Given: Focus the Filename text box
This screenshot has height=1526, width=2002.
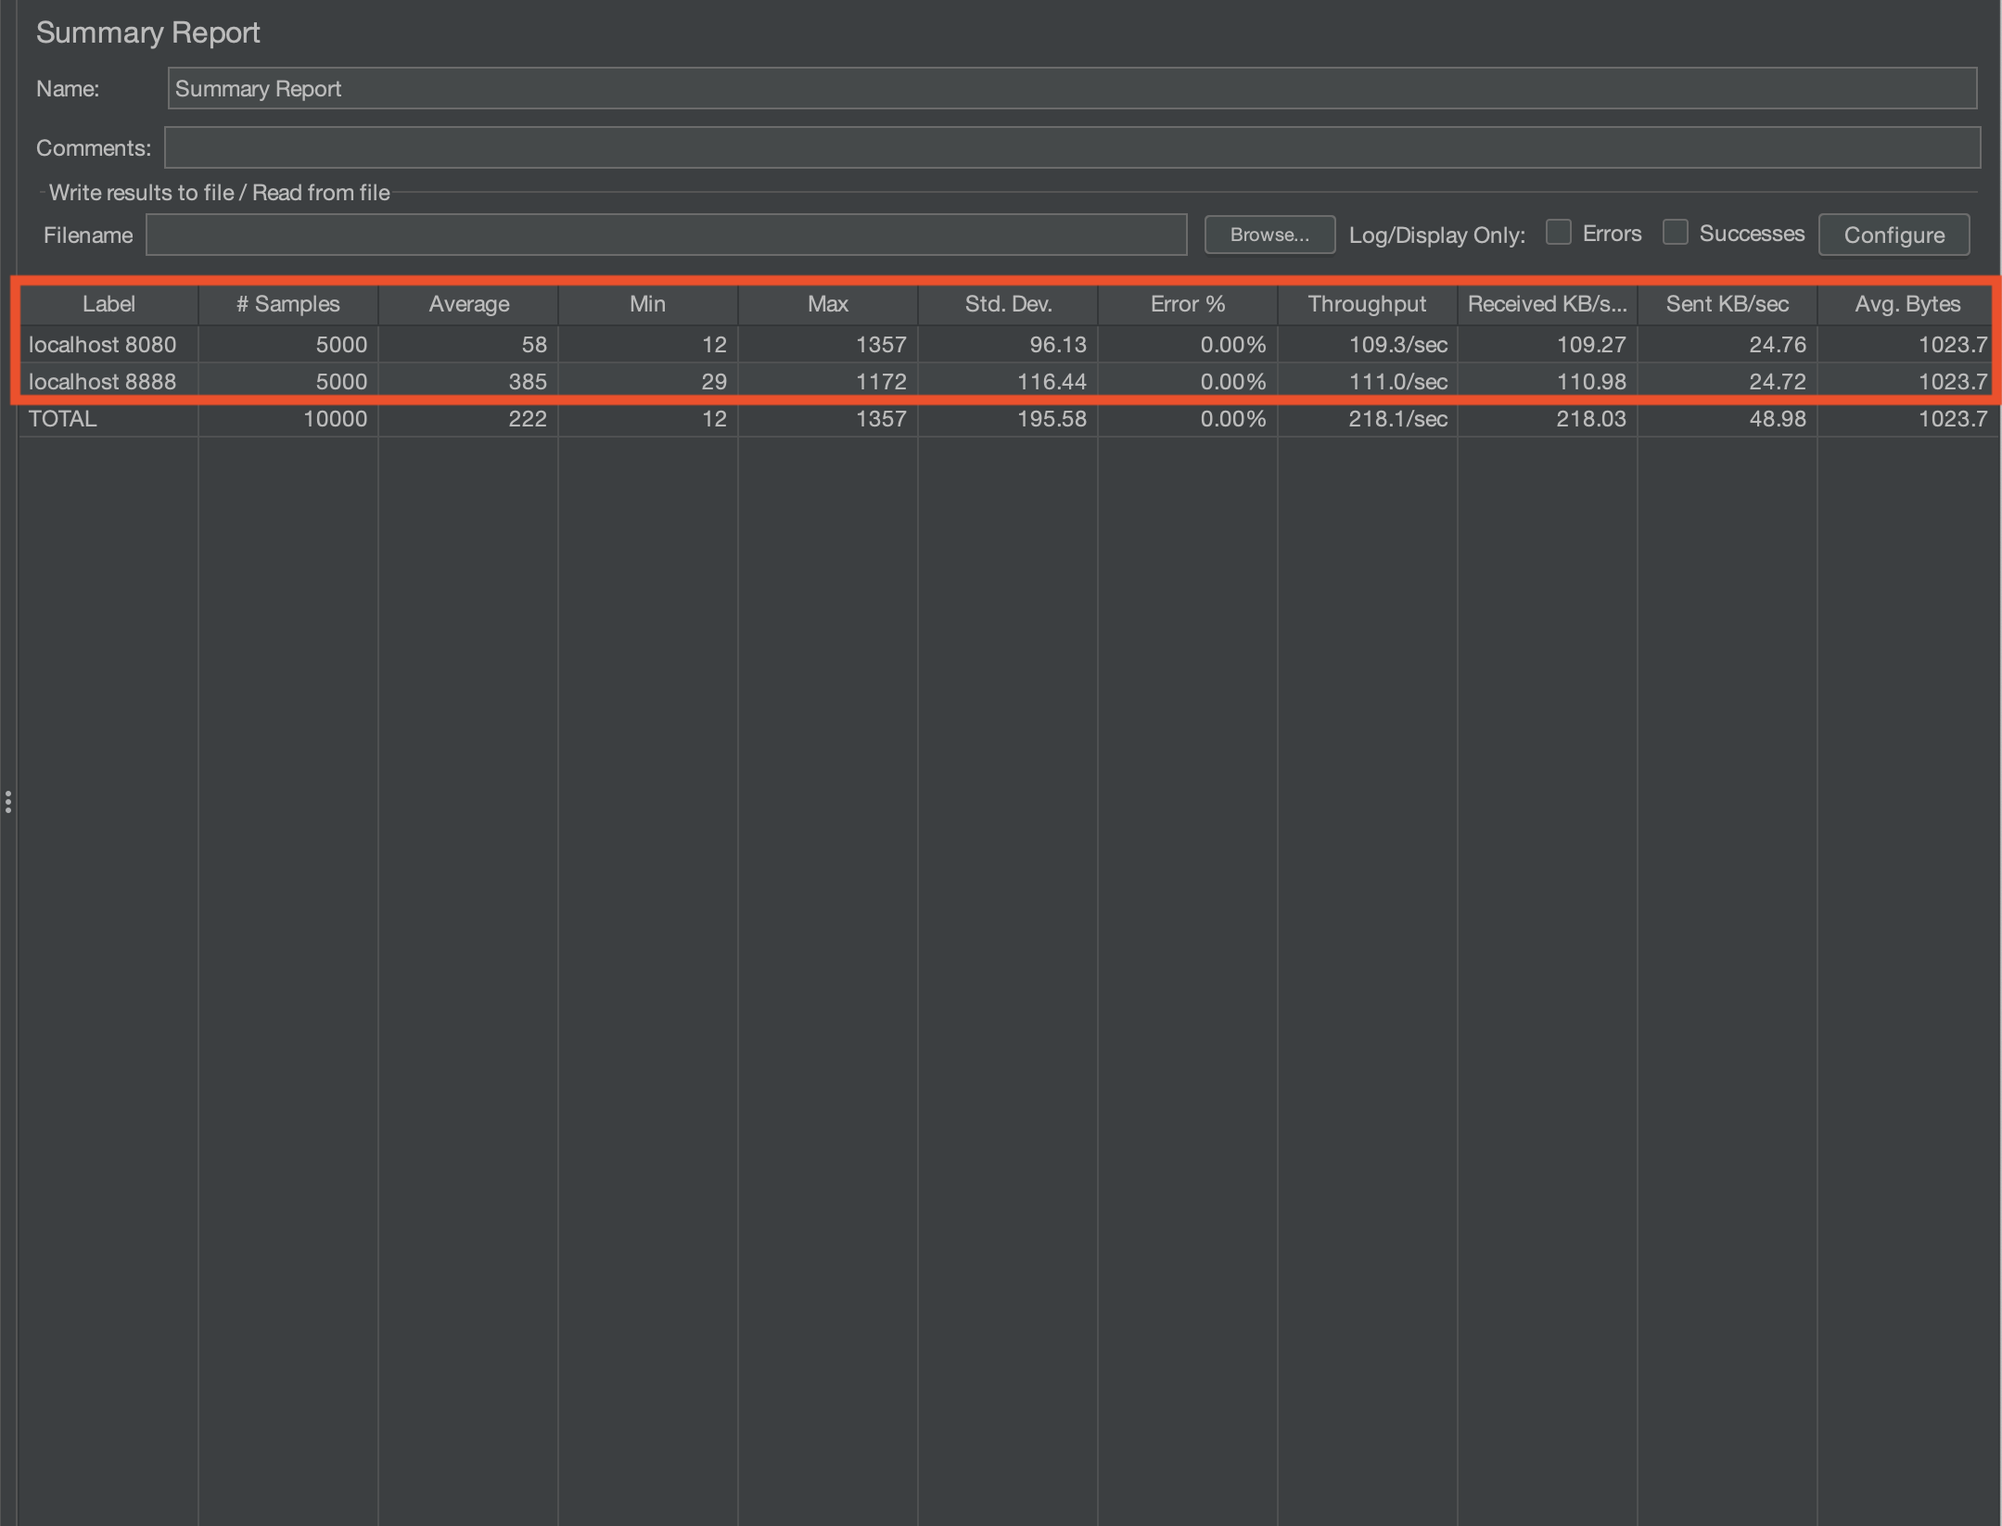Looking at the screenshot, I should coord(666,235).
